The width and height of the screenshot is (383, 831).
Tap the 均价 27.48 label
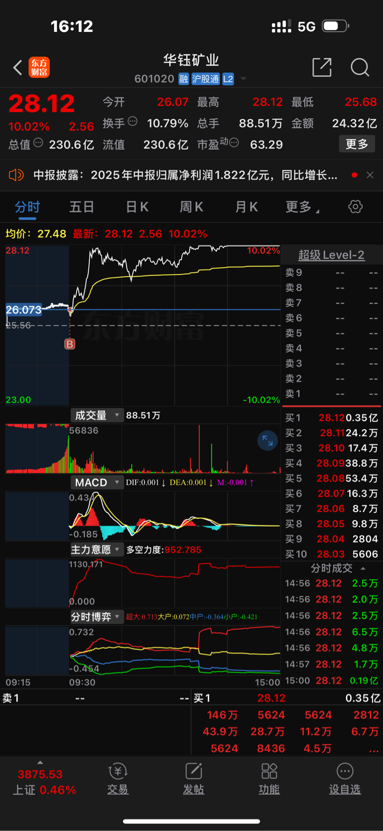pyautogui.click(x=36, y=234)
